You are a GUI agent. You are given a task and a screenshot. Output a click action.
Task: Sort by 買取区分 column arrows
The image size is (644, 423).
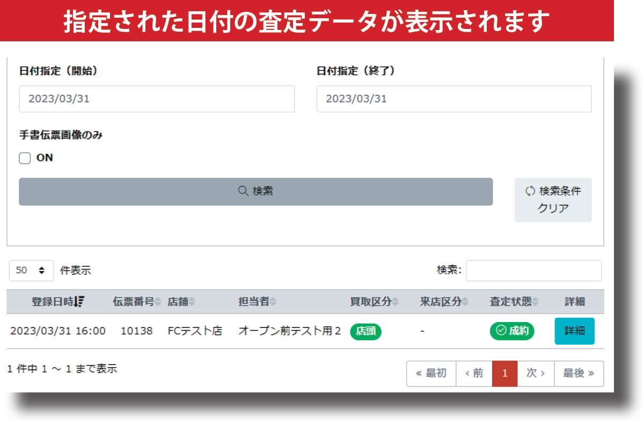coord(396,302)
